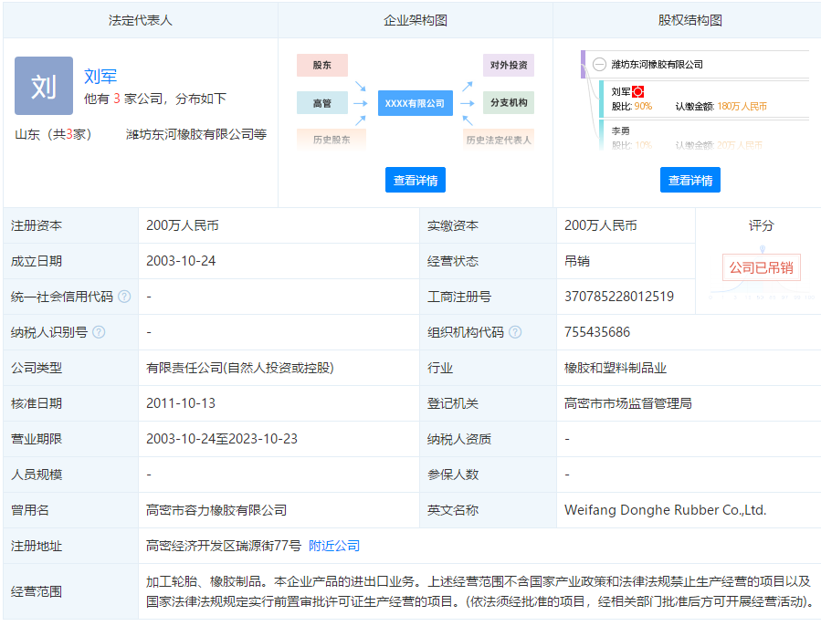
Task: Click the 评分 heading
Action: click(x=761, y=225)
